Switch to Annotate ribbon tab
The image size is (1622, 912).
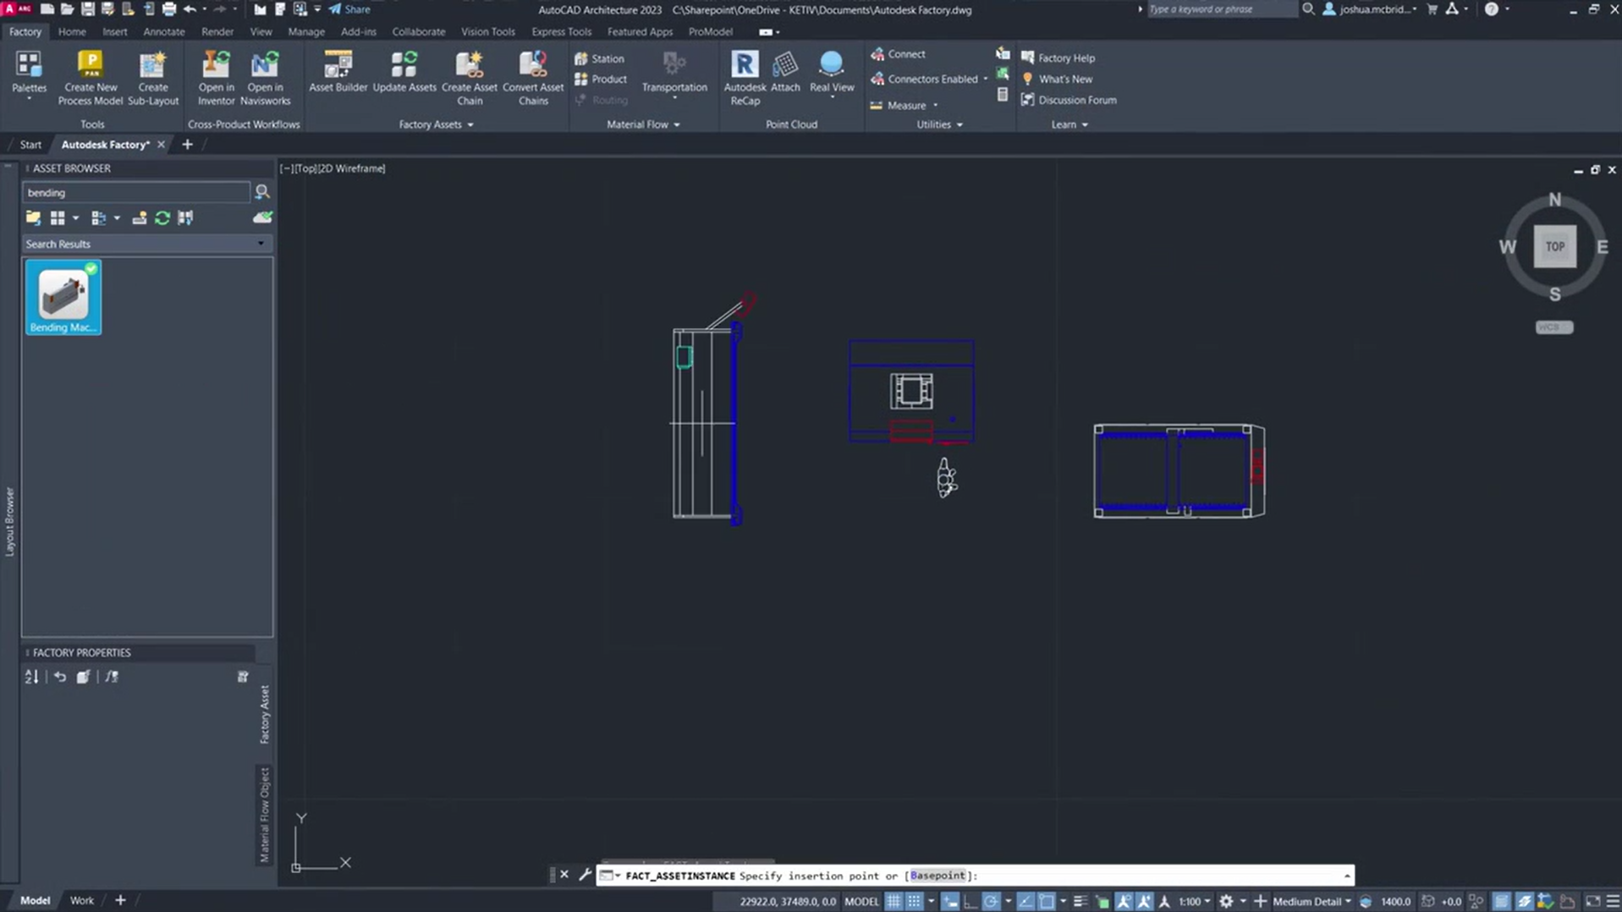click(x=163, y=31)
